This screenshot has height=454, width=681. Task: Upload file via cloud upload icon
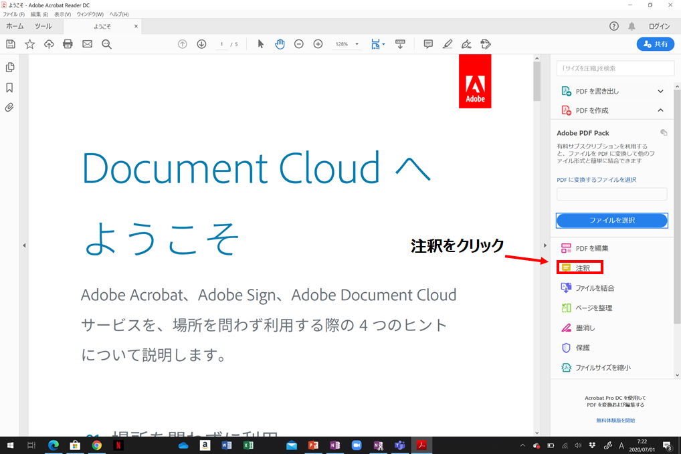coord(49,44)
